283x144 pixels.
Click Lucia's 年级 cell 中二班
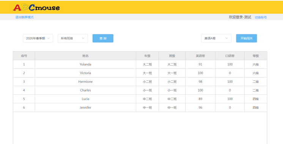(147, 99)
